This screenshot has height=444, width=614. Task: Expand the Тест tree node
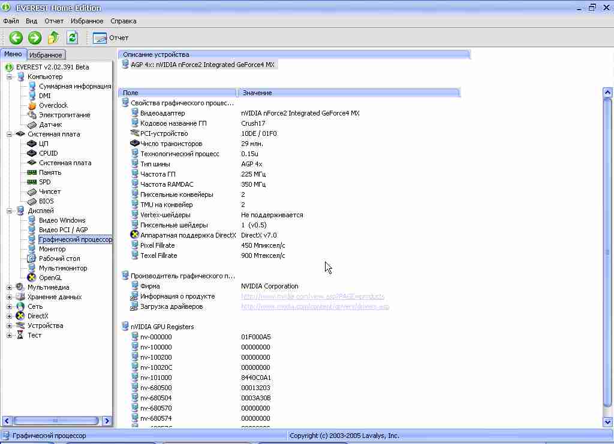10,335
